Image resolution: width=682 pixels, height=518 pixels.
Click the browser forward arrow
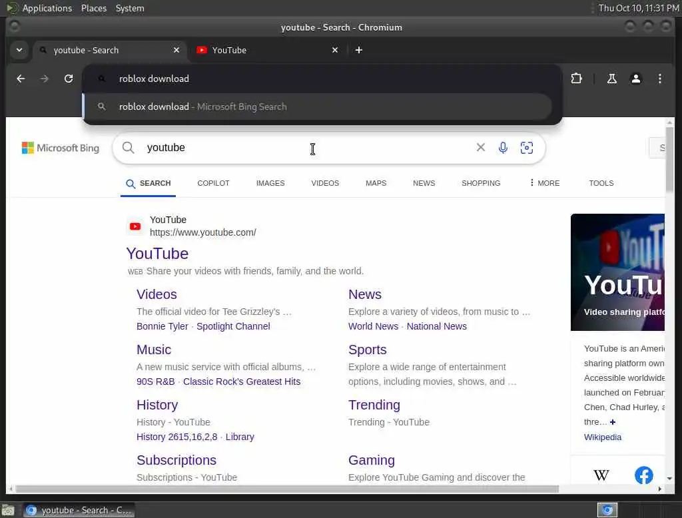tap(45, 79)
